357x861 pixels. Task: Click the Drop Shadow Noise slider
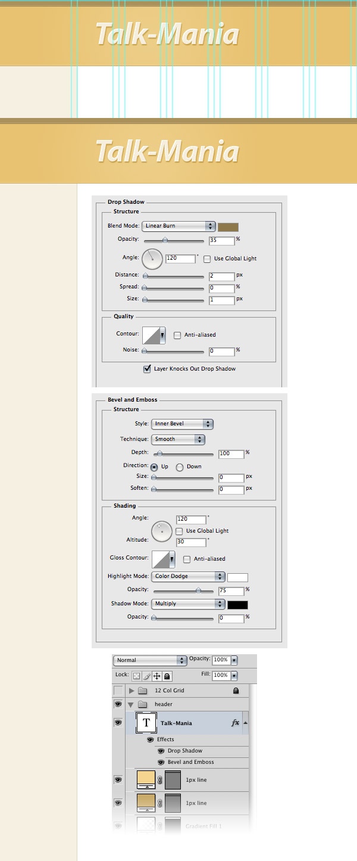coord(173,352)
